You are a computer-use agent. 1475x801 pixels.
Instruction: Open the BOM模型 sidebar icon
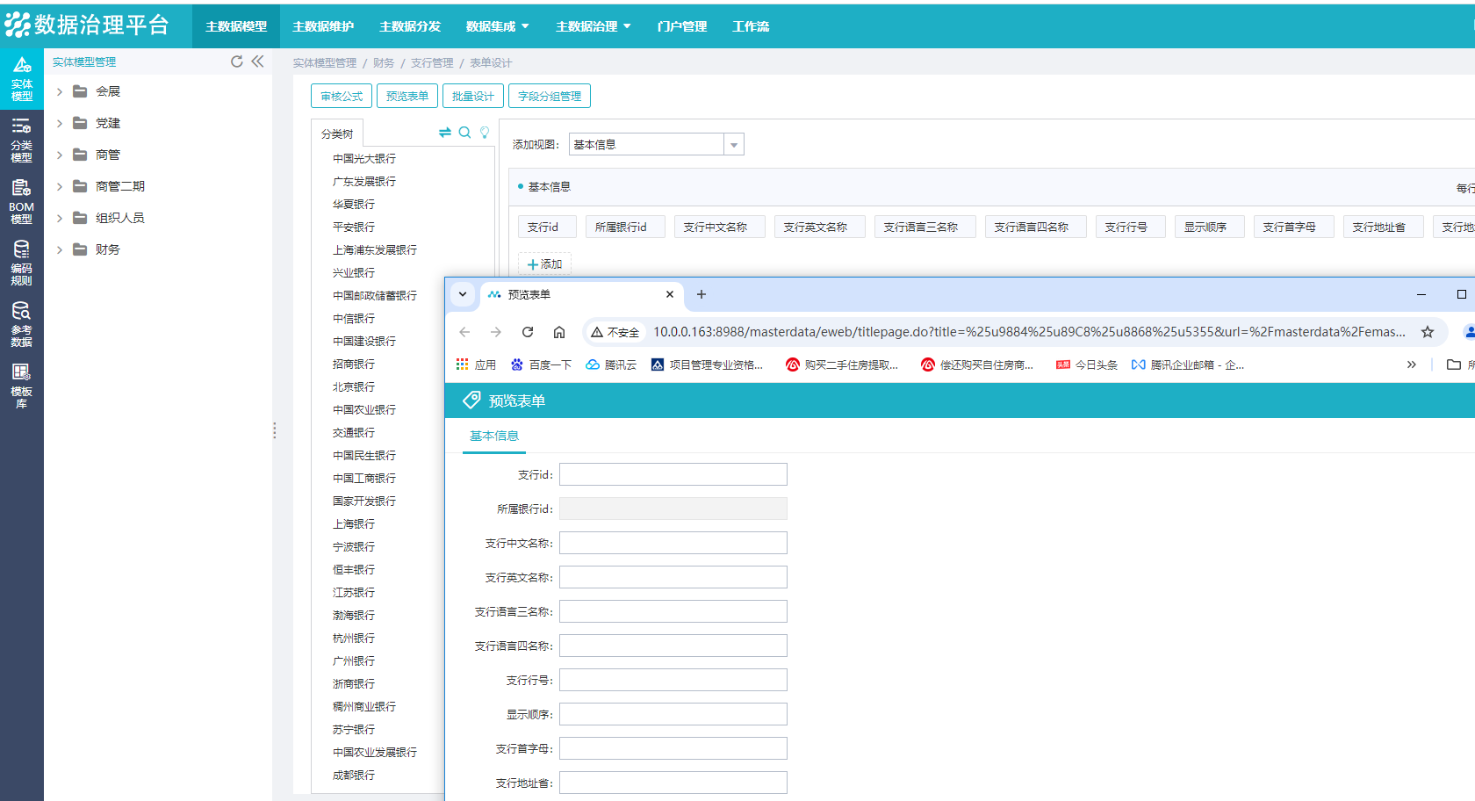[21, 201]
